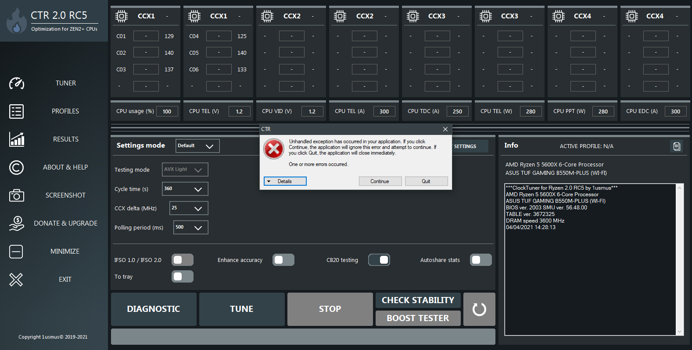Click the log scrollbar up arrow
692x350 pixels.
[x=680, y=188]
